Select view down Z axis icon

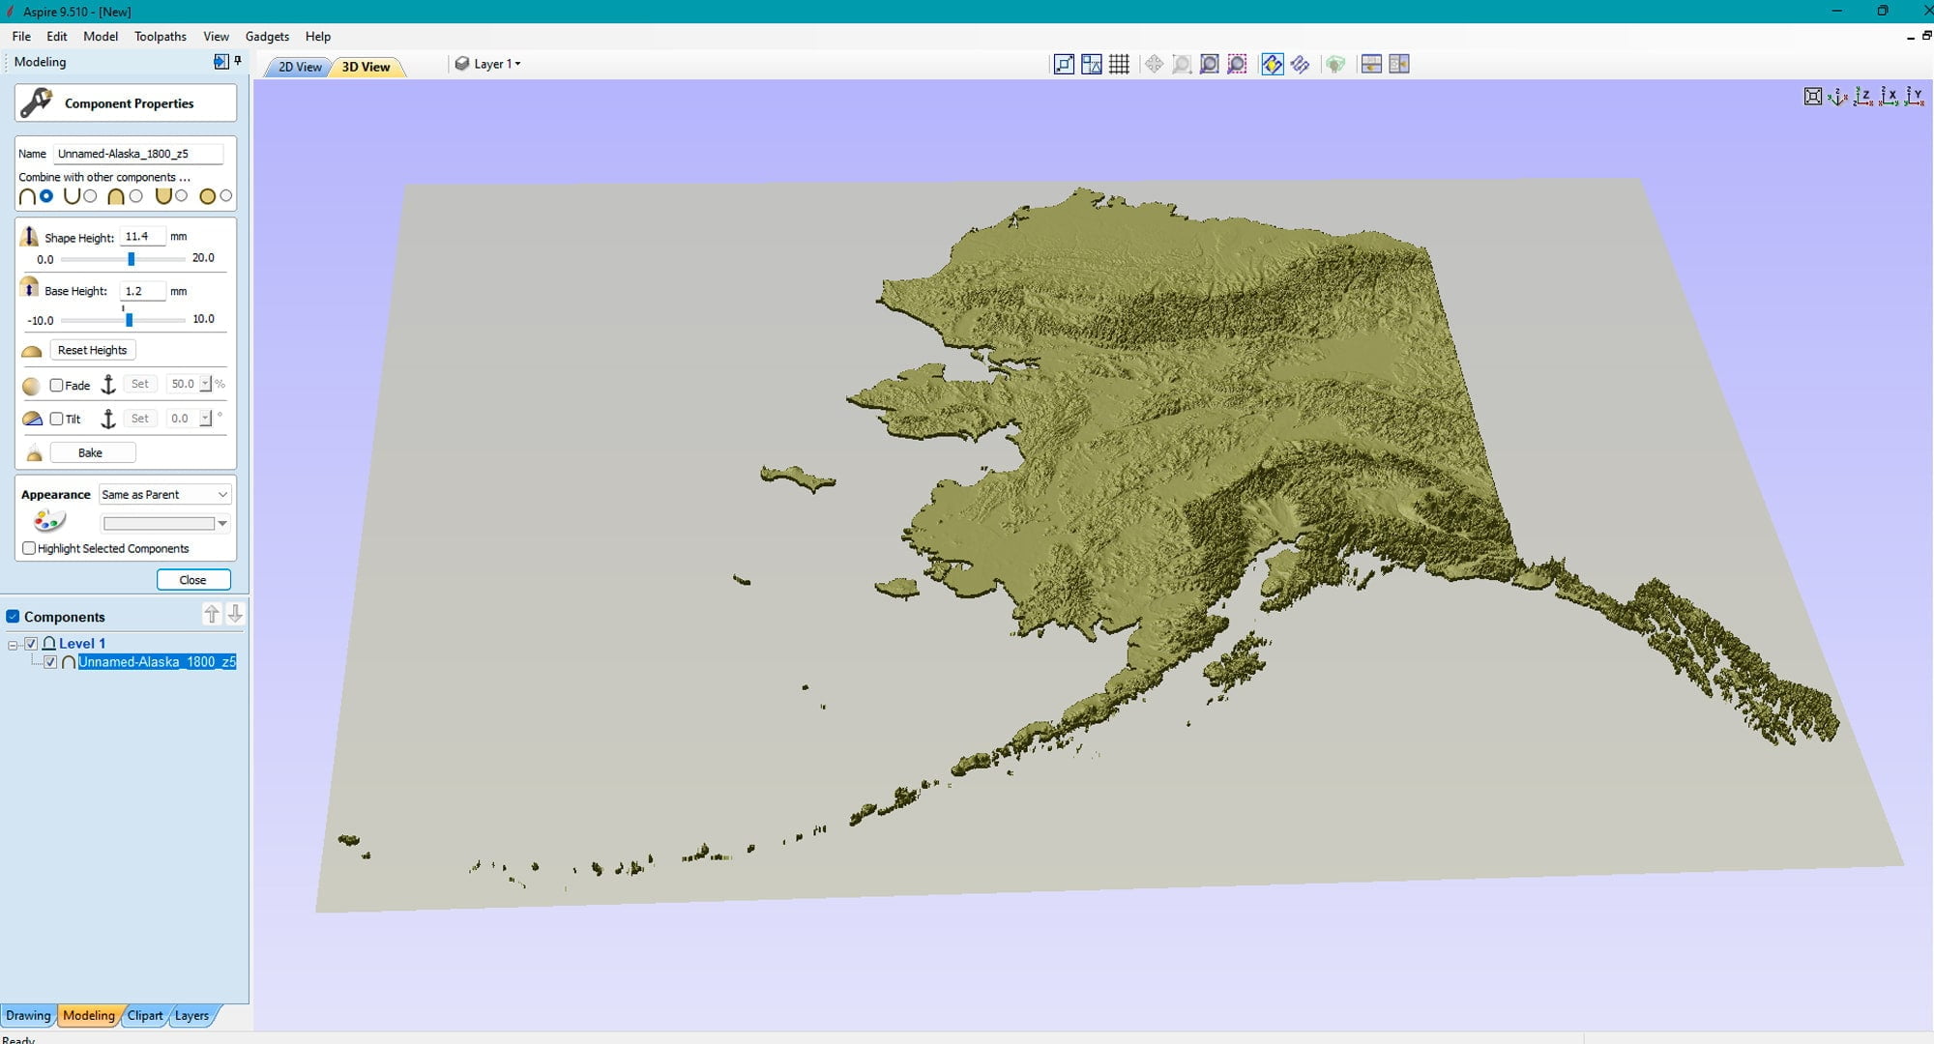[1863, 96]
